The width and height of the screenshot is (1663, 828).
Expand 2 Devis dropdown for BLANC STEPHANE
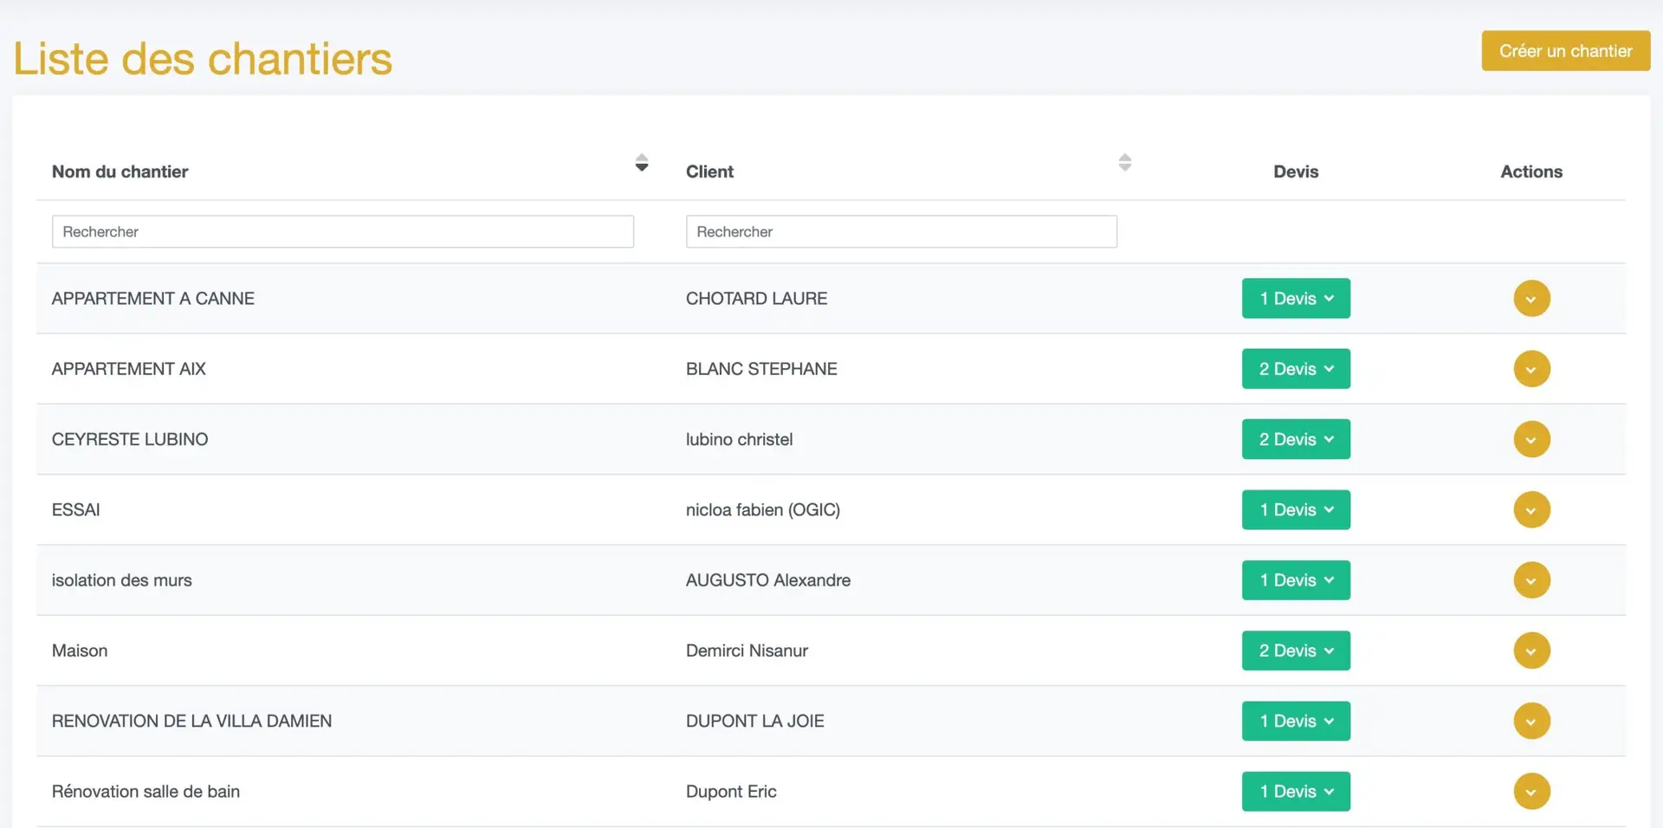tap(1296, 369)
